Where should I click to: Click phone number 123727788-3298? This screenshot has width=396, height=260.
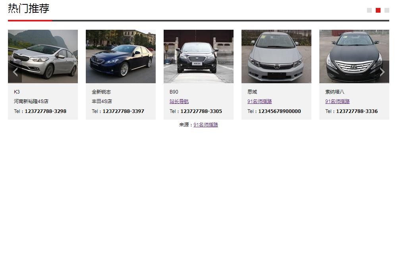[45, 111]
